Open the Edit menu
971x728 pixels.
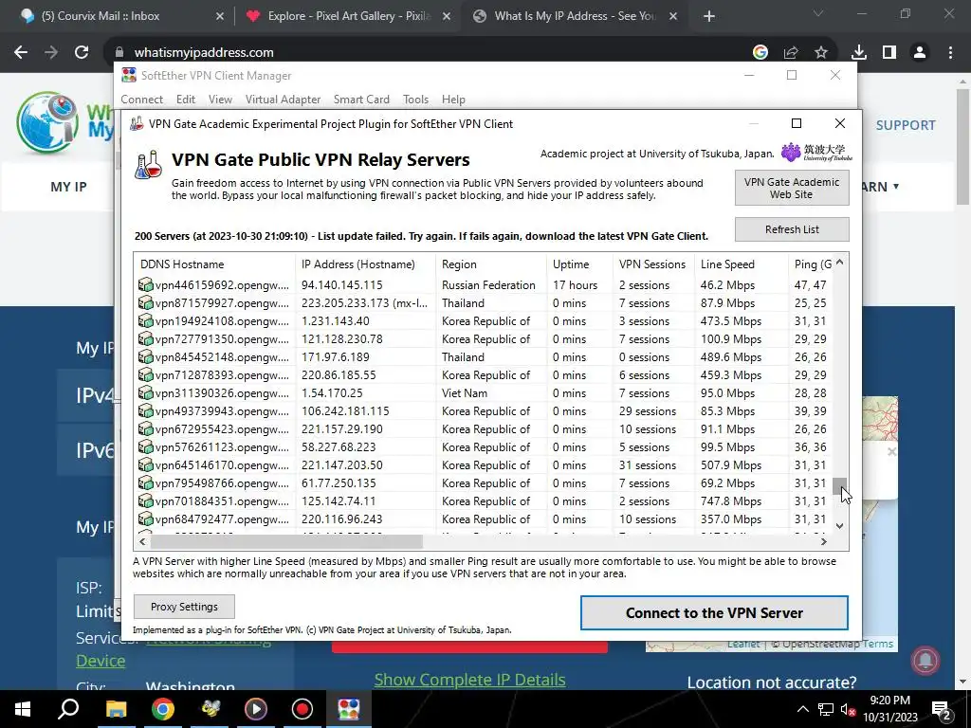point(186,99)
